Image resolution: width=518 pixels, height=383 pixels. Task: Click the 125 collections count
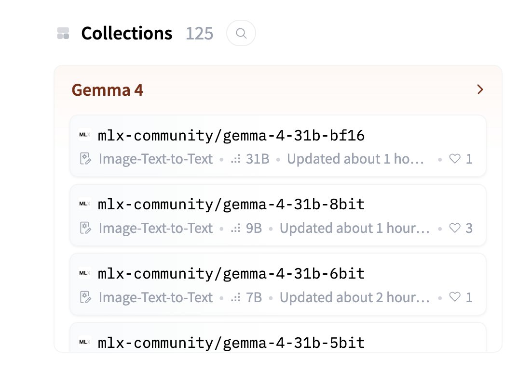click(x=199, y=34)
